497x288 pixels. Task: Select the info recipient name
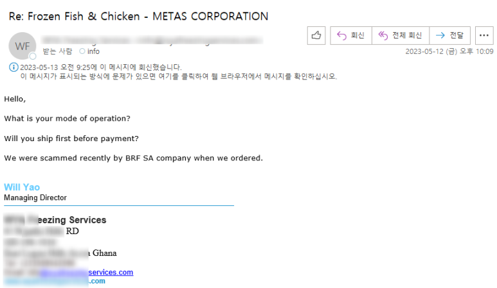(x=93, y=51)
